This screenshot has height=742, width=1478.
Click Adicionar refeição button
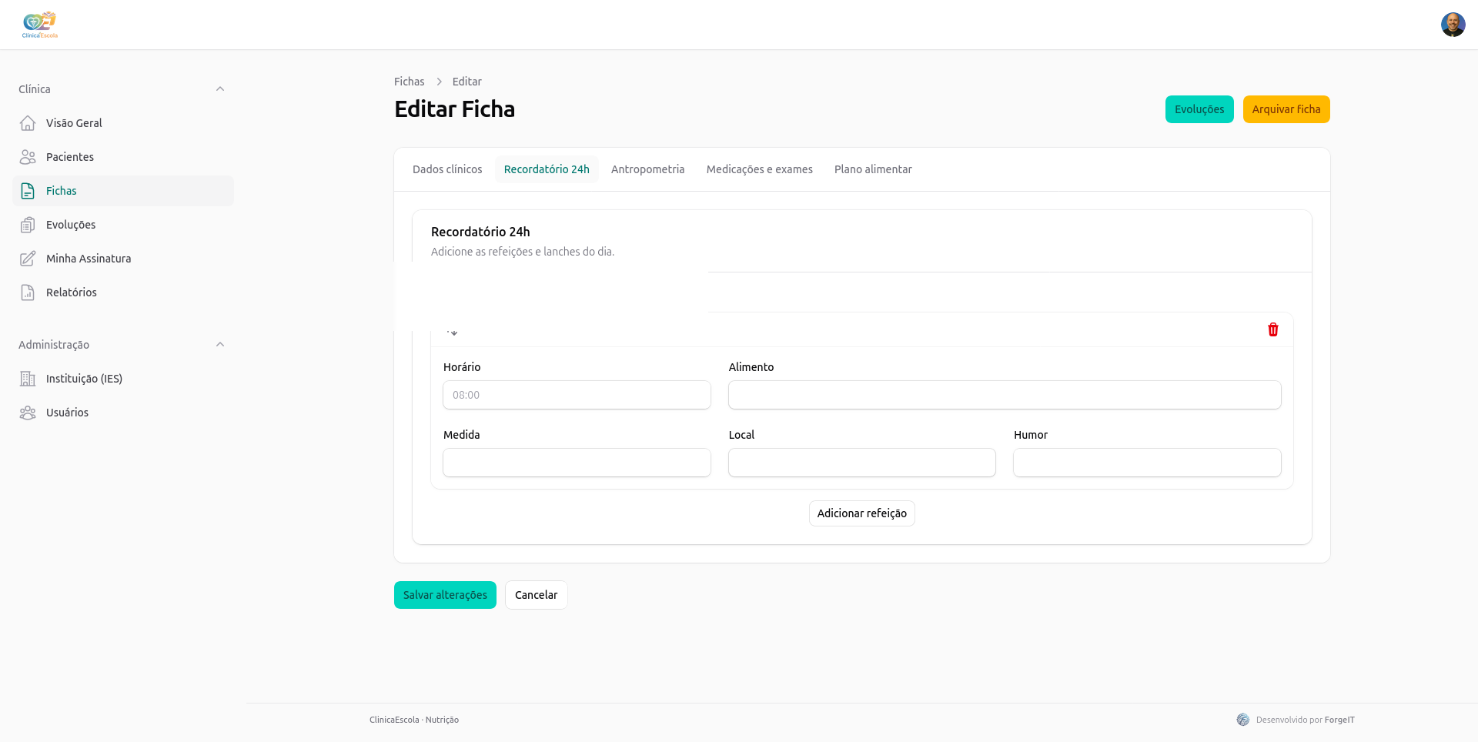pyautogui.click(x=862, y=513)
